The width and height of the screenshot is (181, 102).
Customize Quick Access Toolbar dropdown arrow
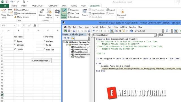27,2
